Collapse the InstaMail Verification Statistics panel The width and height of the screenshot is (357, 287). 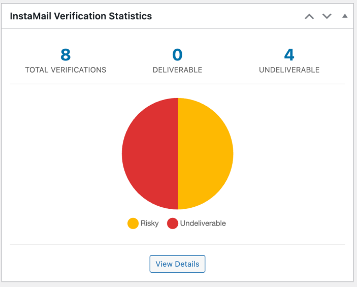coord(345,16)
